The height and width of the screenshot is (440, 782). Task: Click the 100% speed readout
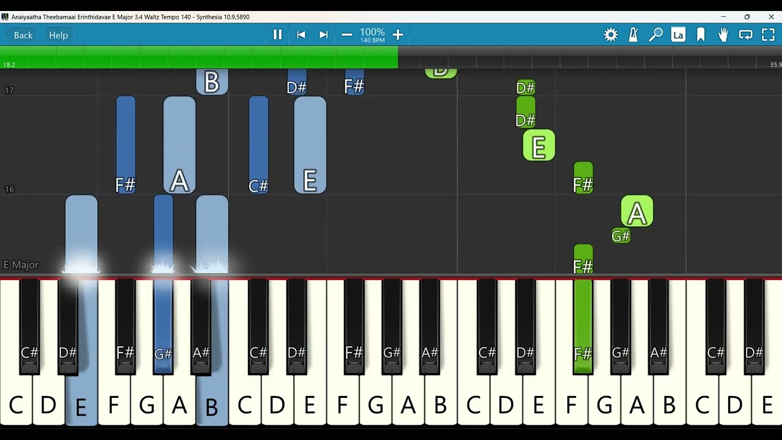[x=372, y=32]
